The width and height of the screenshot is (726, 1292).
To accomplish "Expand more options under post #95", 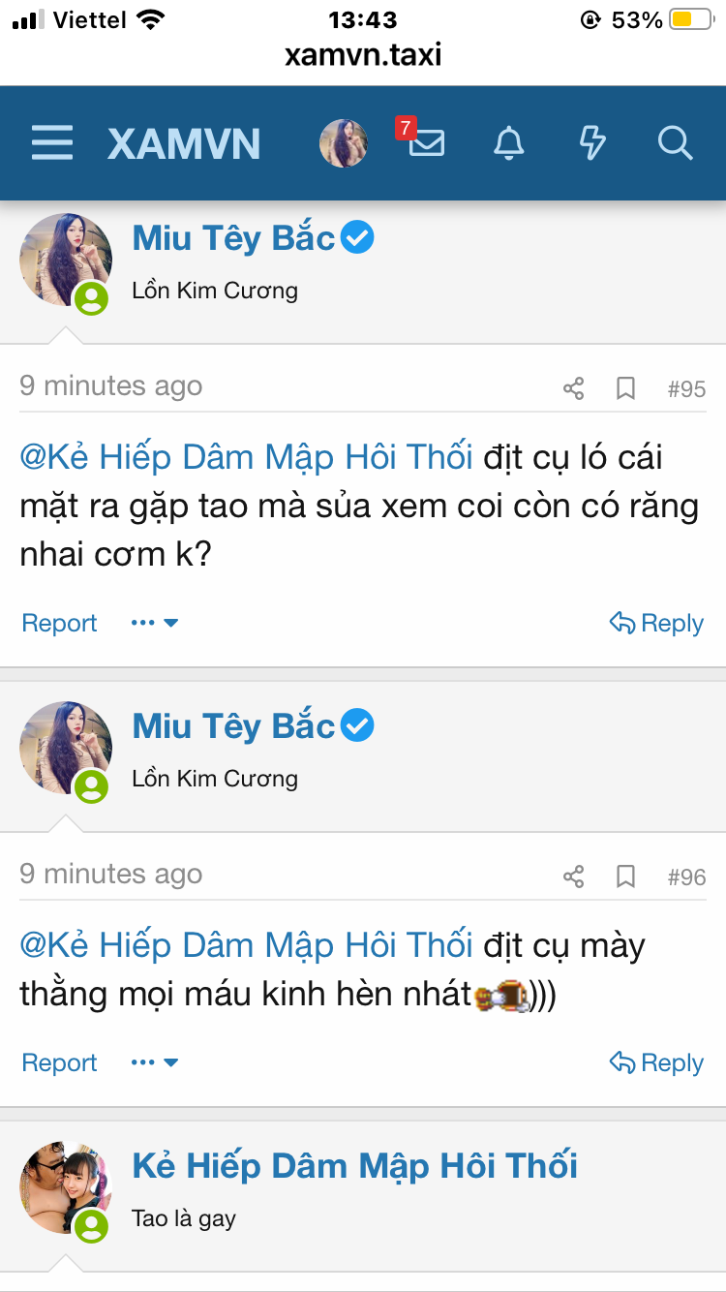I will click(155, 623).
